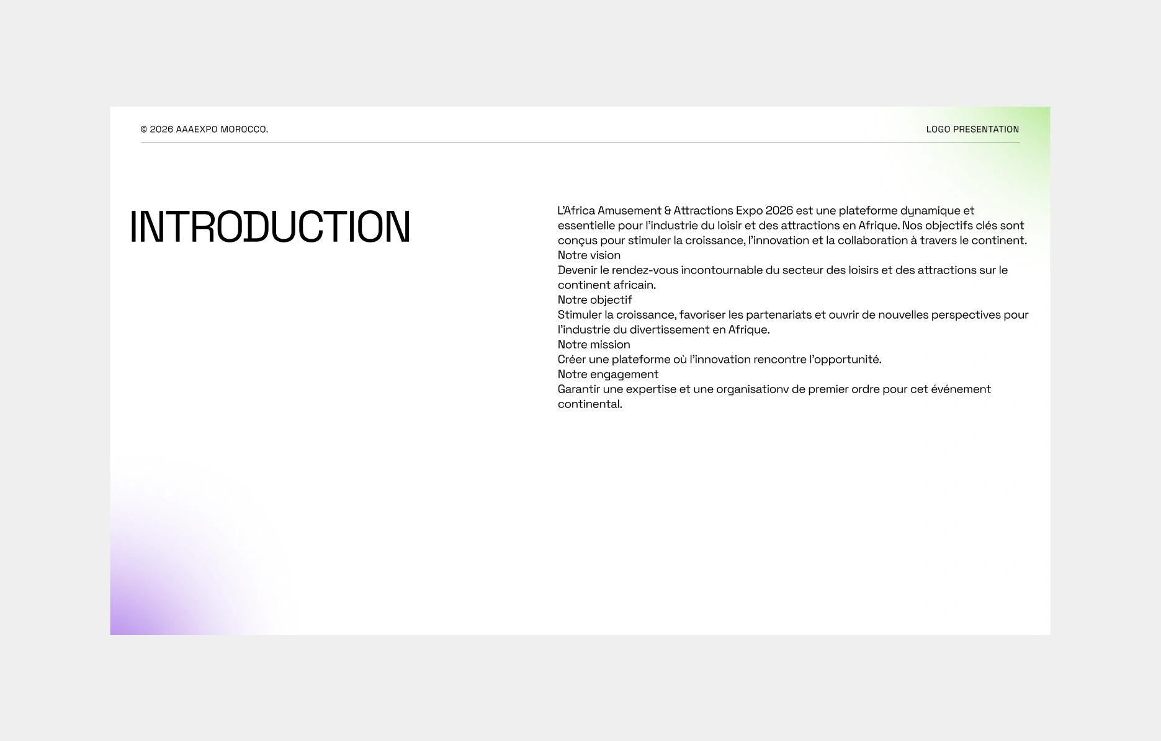Click the line starting "Garantir une expertise"
The image size is (1161, 741).
[x=774, y=389]
